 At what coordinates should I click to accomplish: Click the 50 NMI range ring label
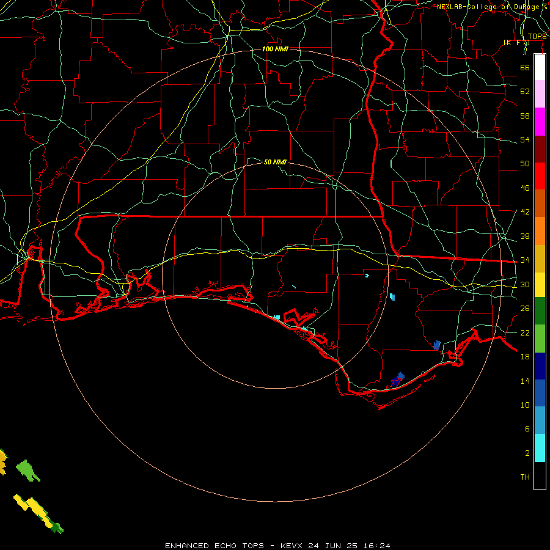click(275, 162)
